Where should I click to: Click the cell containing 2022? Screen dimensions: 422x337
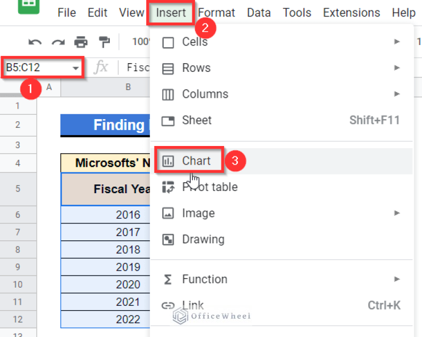point(105,319)
